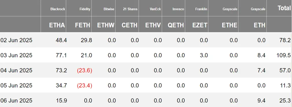Click the 21 Shares issuer header
Image resolution: width=292 pixels, height=107 pixels.
130,9
